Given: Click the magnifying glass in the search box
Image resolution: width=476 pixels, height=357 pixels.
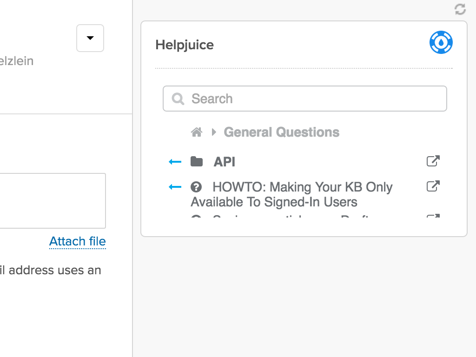Looking at the screenshot, I should (x=178, y=99).
